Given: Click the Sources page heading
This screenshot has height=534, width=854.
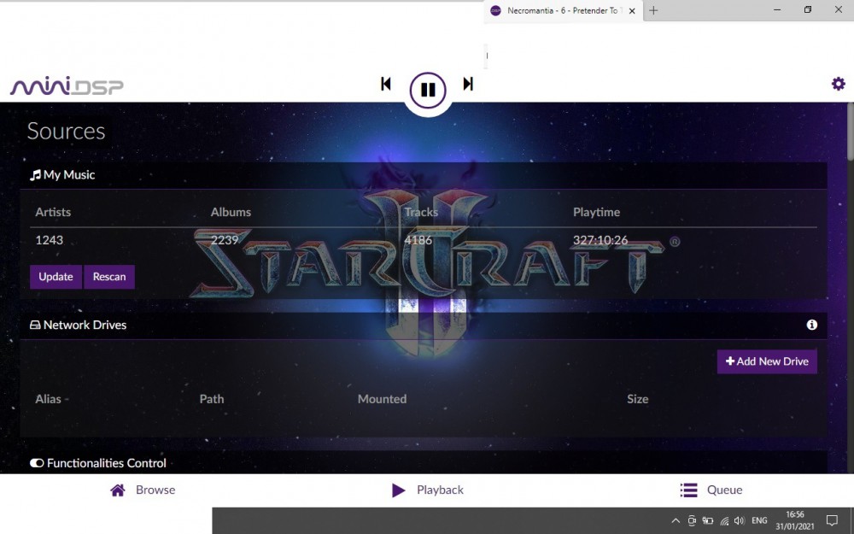Looking at the screenshot, I should (66, 132).
